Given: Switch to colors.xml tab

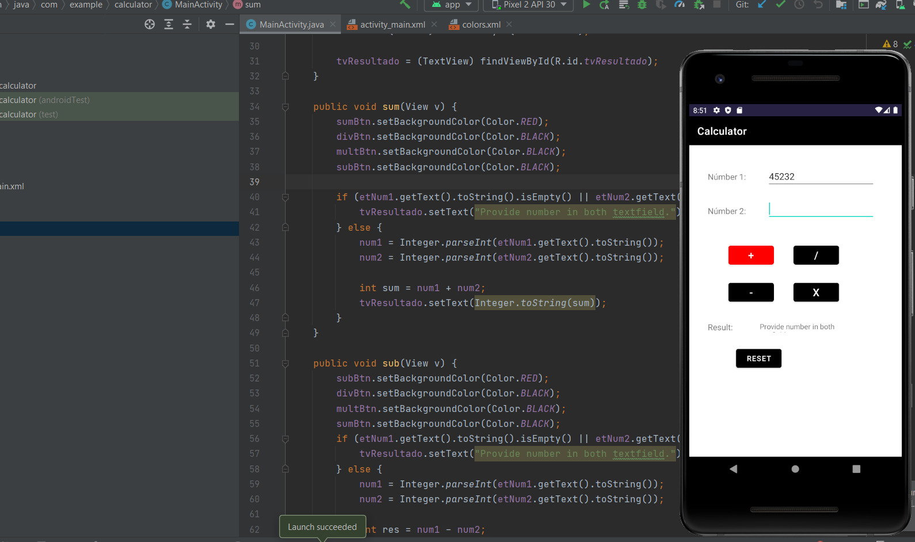Looking at the screenshot, I should point(481,25).
